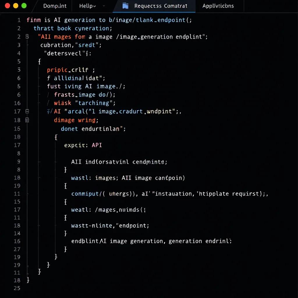Click the "donet endurtinlan" line
298x298 pixels.
[x=93, y=129]
